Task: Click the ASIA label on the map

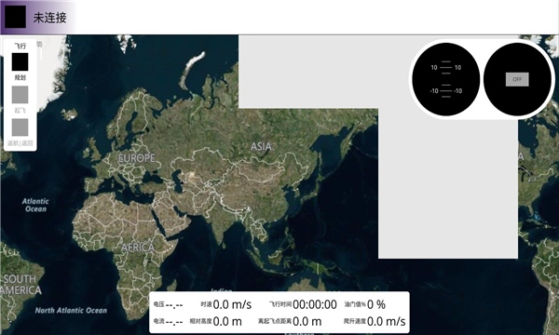Action: point(261,146)
